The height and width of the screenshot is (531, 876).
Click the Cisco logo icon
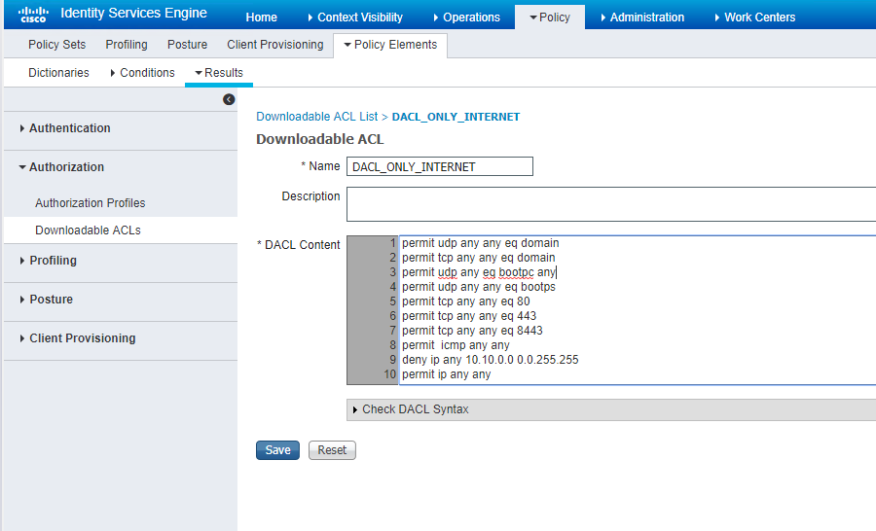click(x=33, y=15)
